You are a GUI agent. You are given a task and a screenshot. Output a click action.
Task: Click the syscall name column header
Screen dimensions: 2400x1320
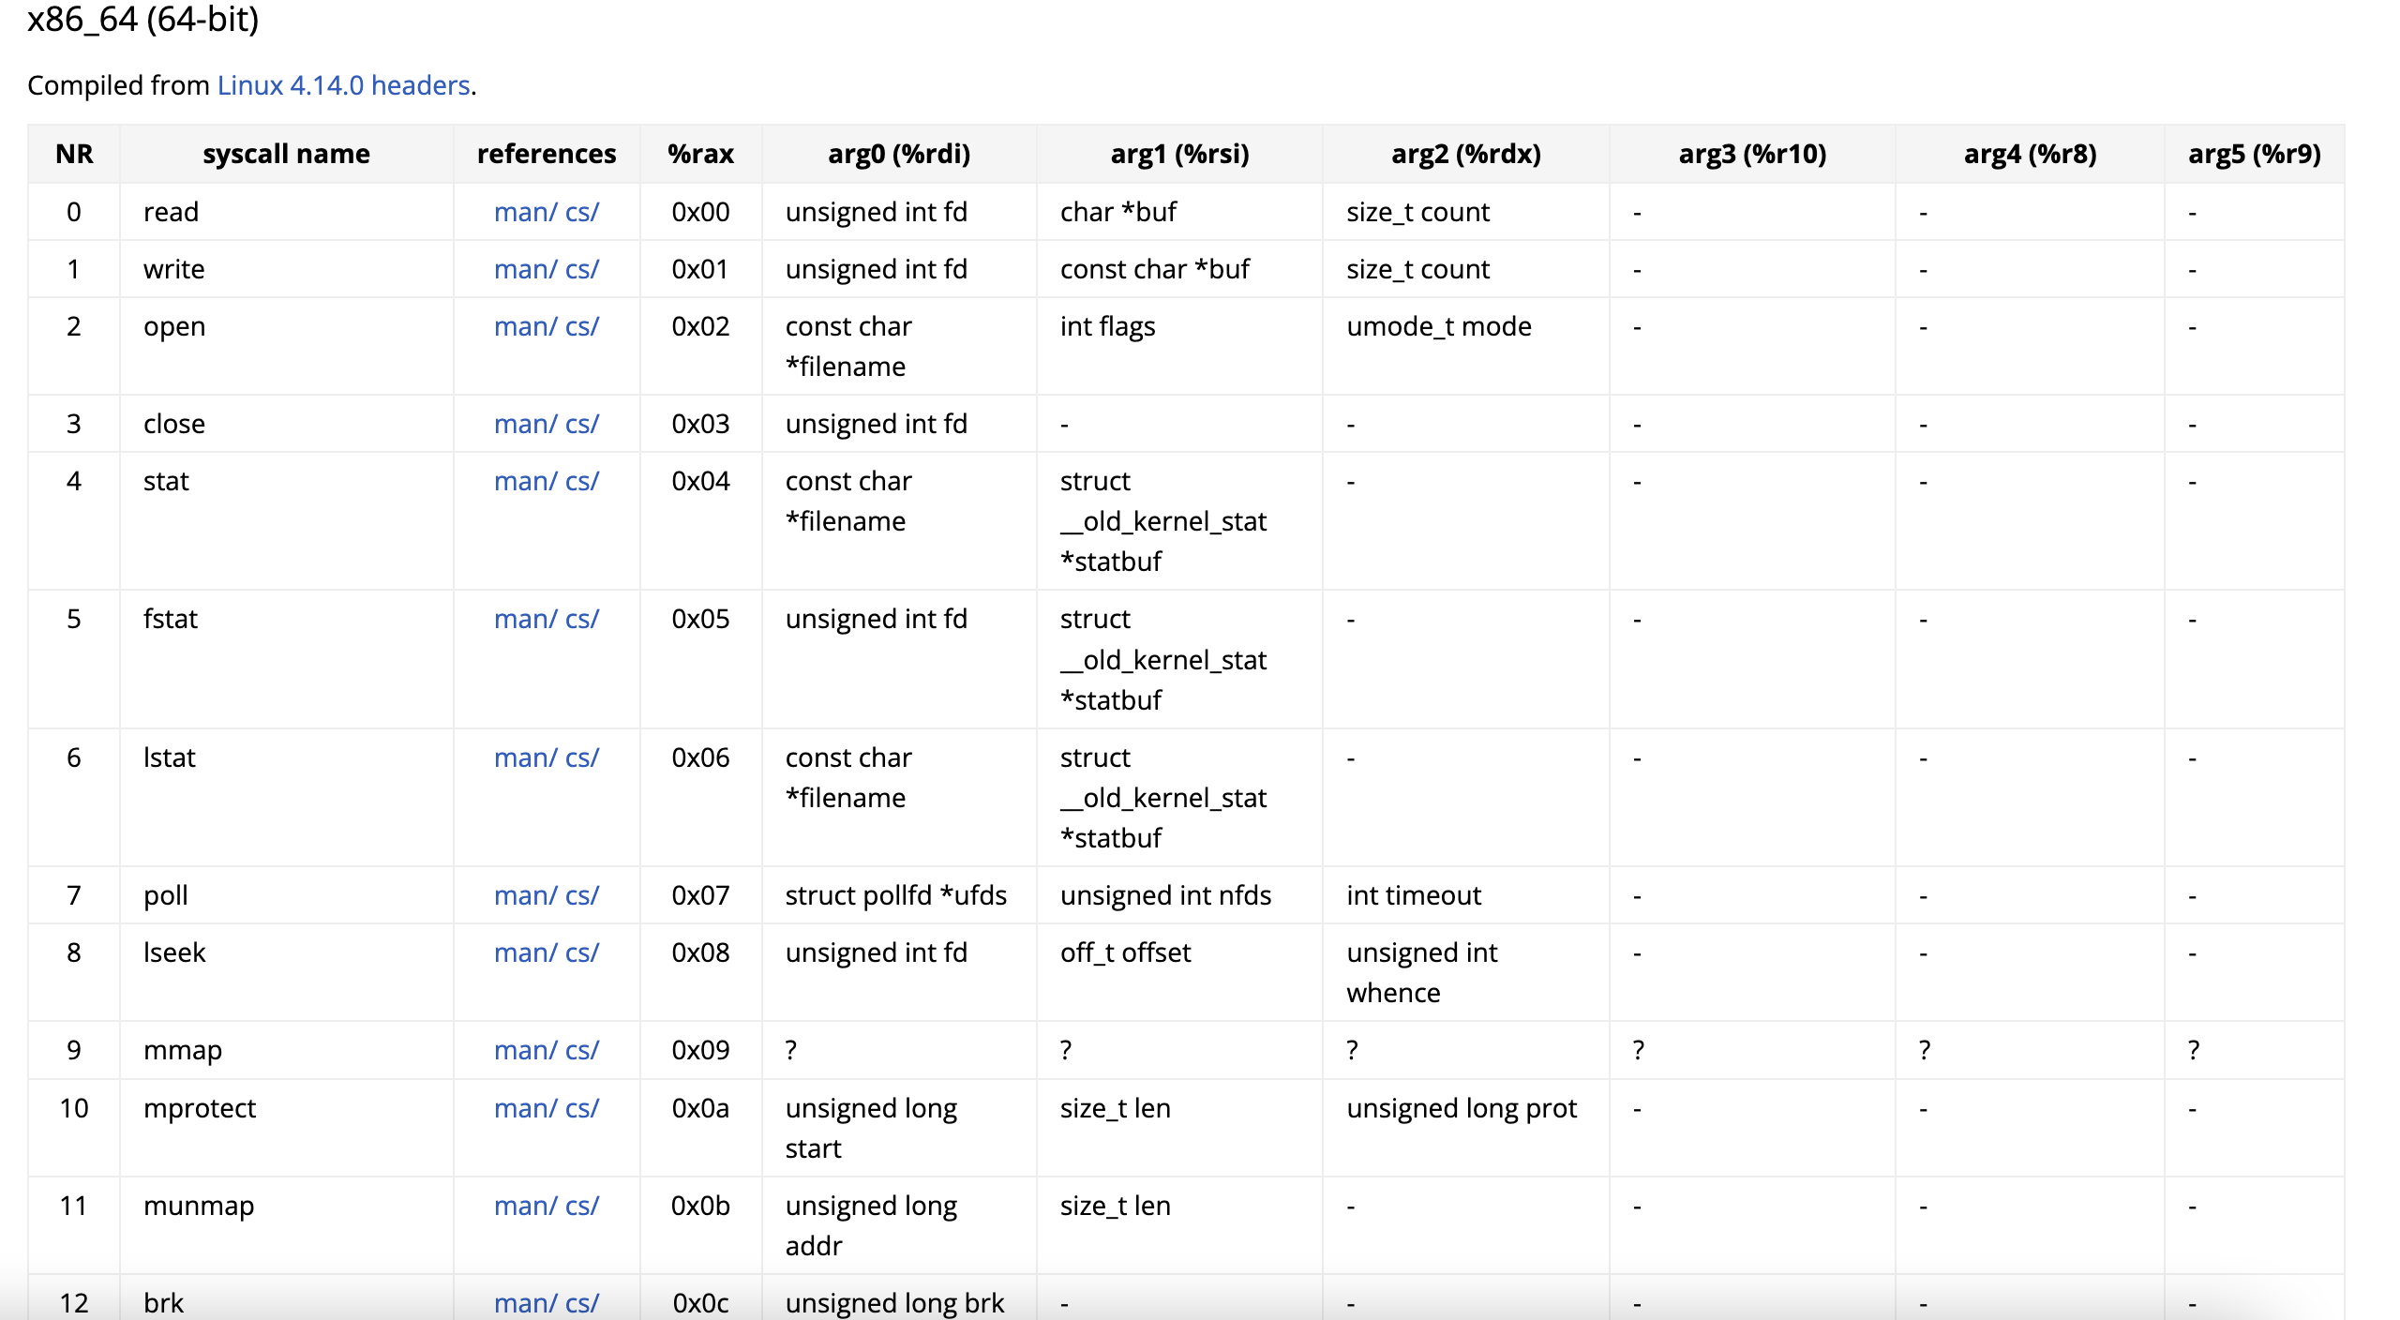point(286,154)
